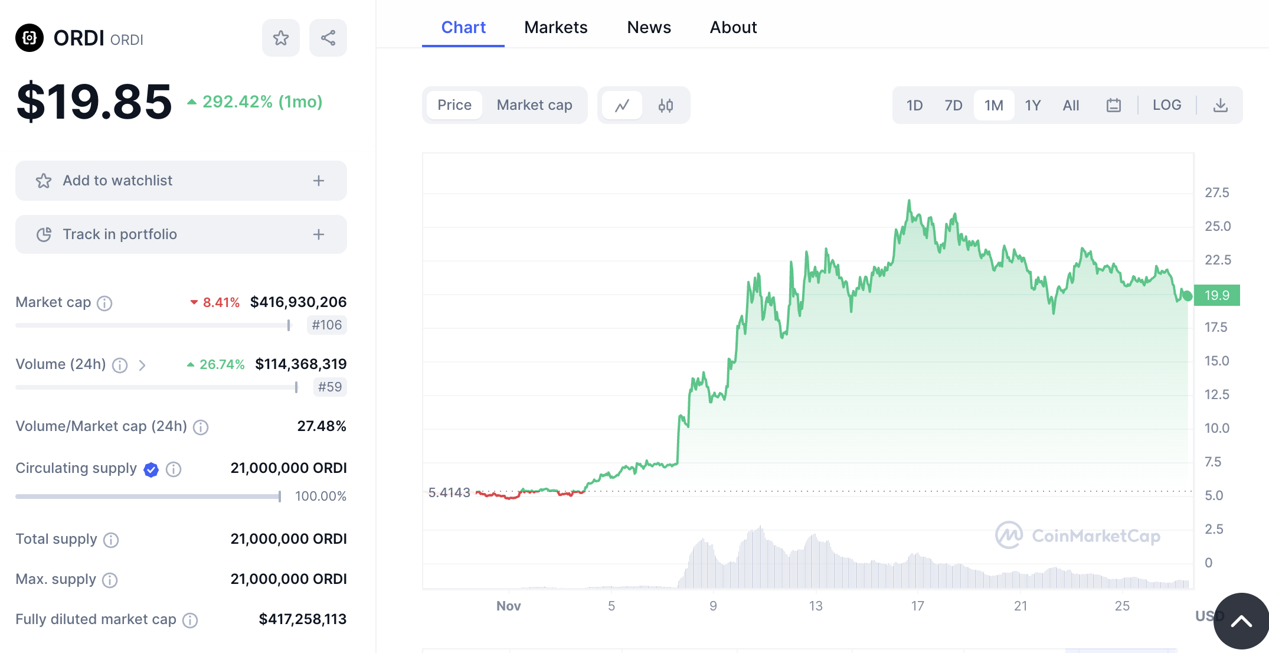1269x653 pixels.
Task: Select the Market cap chart toggle
Action: [x=534, y=105]
